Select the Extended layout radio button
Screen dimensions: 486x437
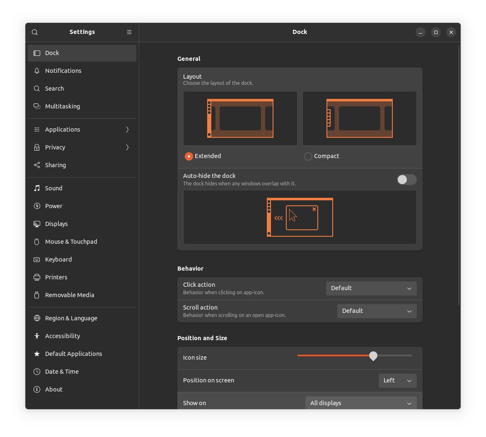tap(189, 156)
